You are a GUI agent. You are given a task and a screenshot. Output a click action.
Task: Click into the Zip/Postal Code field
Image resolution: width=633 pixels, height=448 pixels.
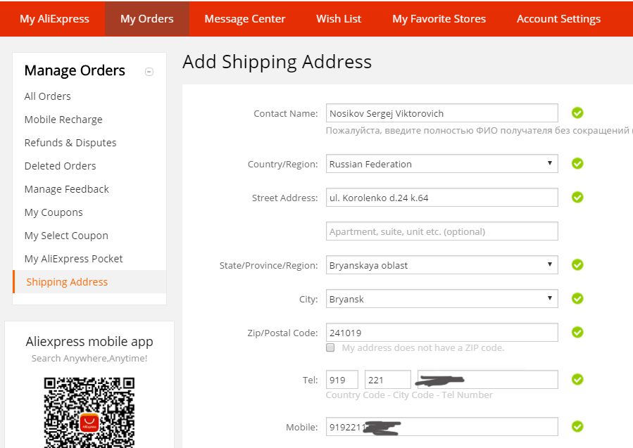[441, 333]
